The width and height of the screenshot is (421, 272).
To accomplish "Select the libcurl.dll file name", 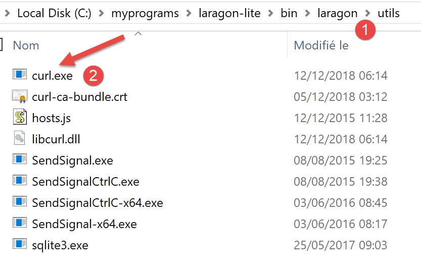I will click(x=56, y=139).
